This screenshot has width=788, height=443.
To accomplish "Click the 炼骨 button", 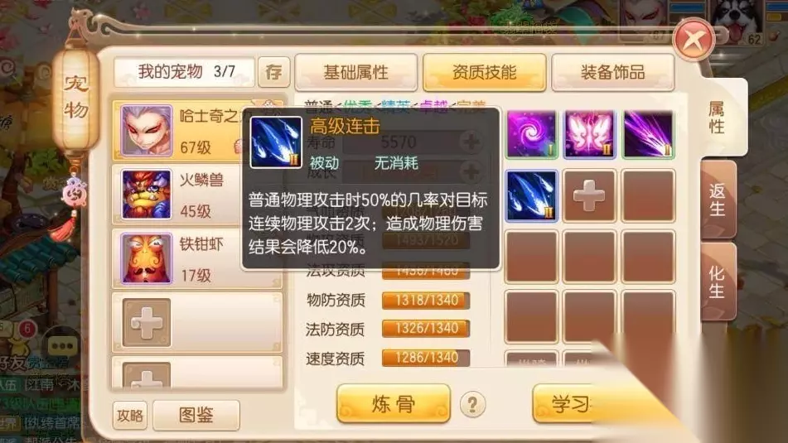I will [394, 404].
